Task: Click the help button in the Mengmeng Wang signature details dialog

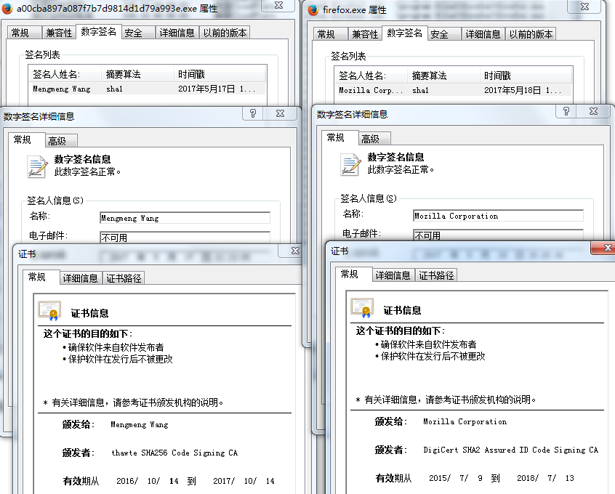Action: click(x=253, y=113)
